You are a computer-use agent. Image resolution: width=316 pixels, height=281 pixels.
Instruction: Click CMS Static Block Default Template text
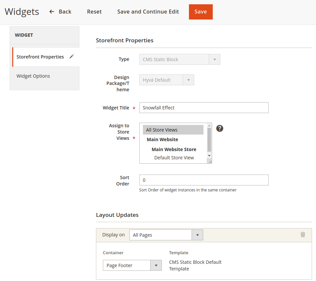pyautogui.click(x=195, y=265)
